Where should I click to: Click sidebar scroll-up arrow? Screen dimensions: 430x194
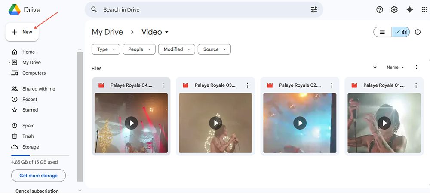80,49
